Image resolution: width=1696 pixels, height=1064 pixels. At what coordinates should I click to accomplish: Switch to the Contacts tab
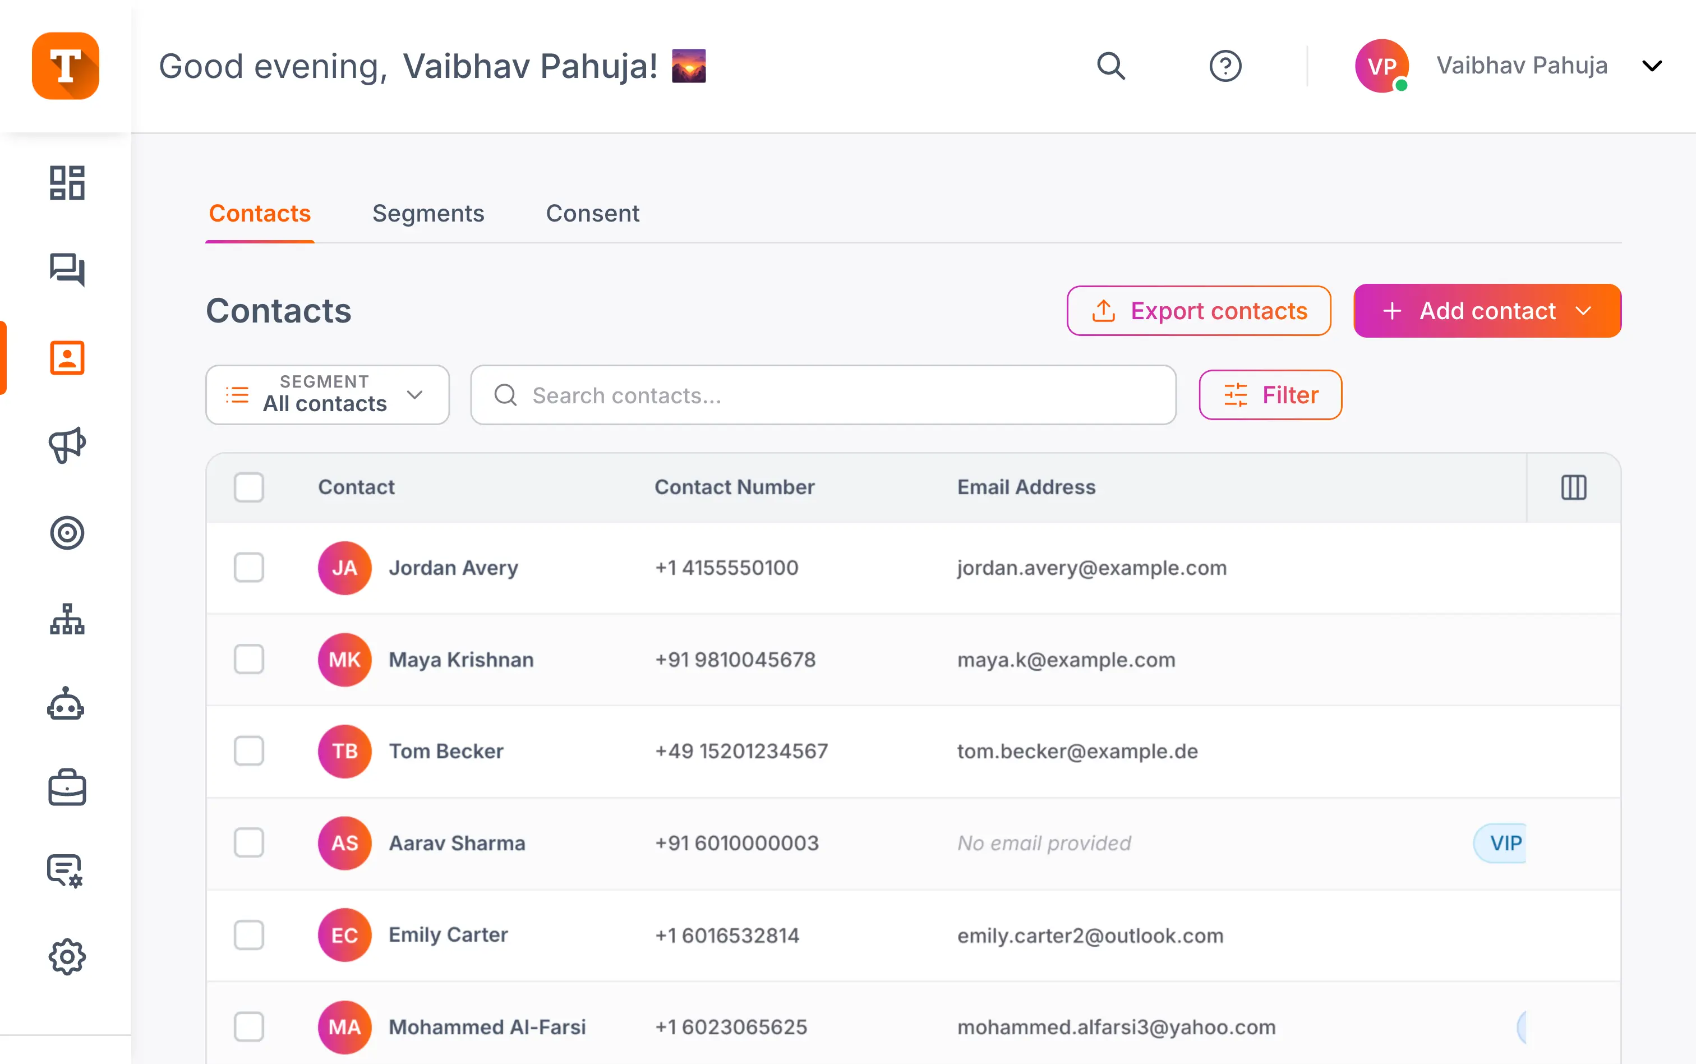coord(260,213)
